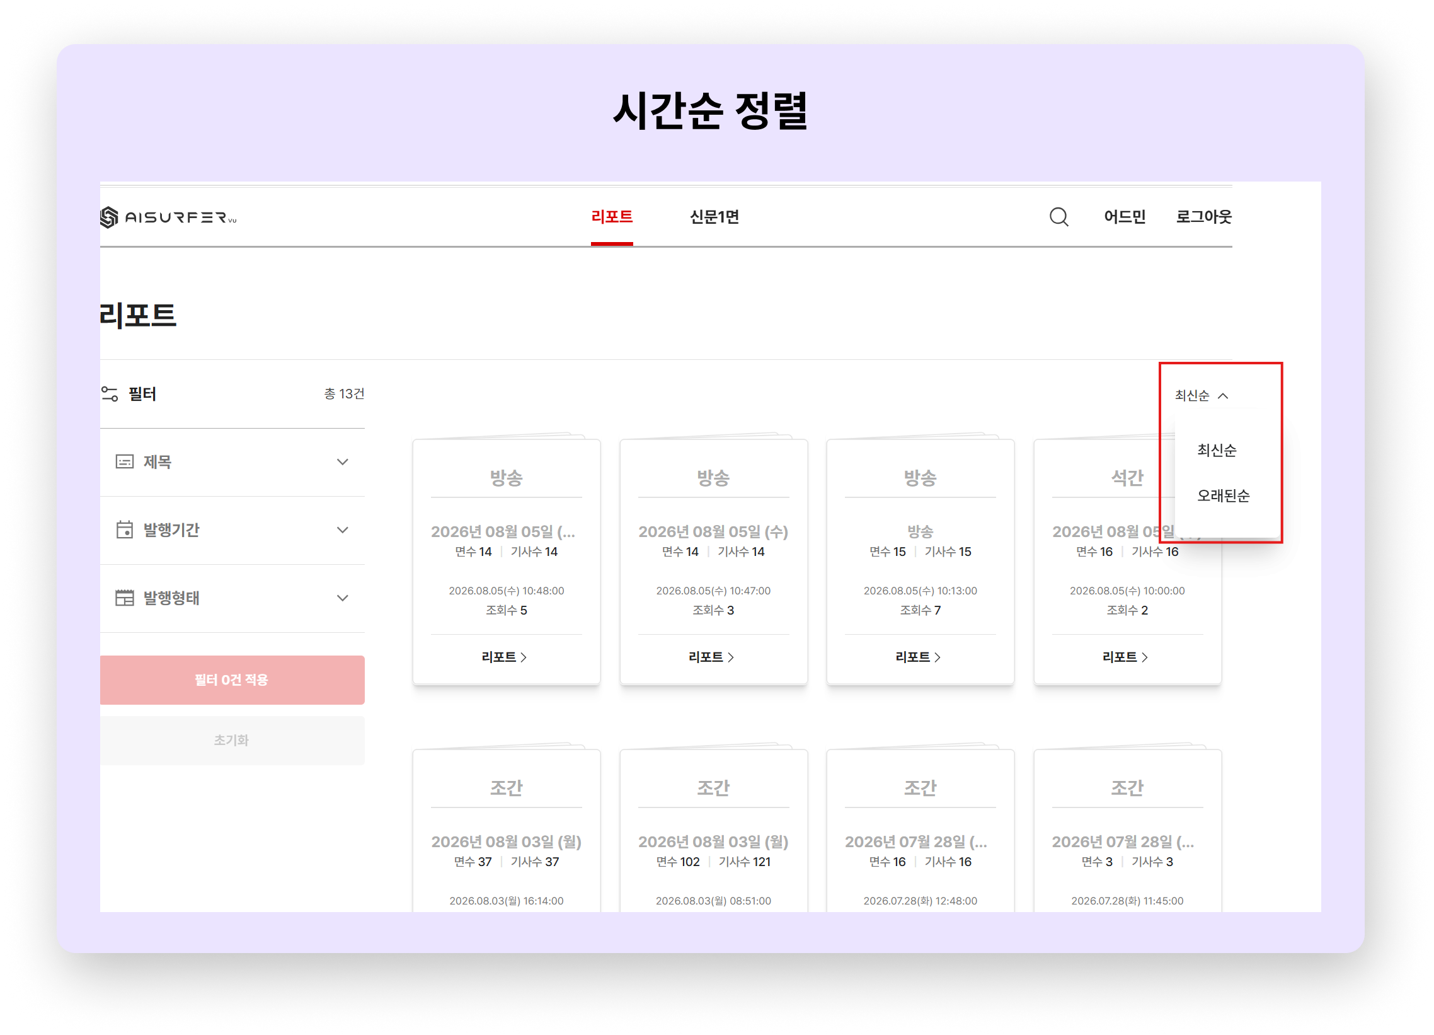Select 오래된순 in sort menu
Image resolution: width=1434 pixels, height=1035 pixels.
1224,495
